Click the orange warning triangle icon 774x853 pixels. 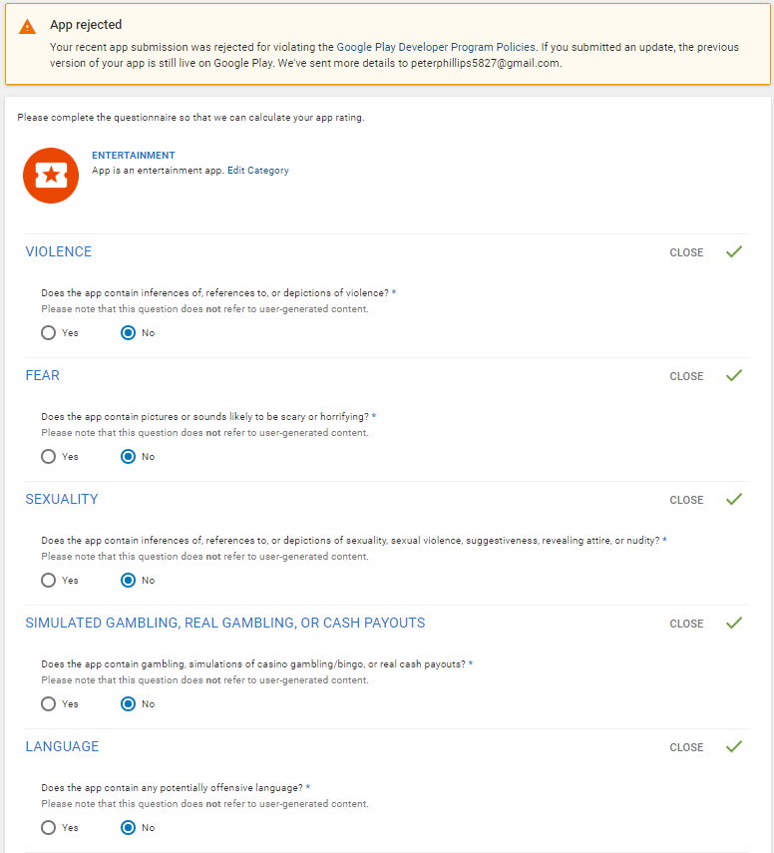(28, 27)
